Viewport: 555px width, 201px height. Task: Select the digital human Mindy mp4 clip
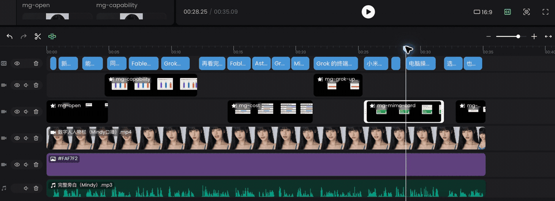pyautogui.click(x=266, y=138)
